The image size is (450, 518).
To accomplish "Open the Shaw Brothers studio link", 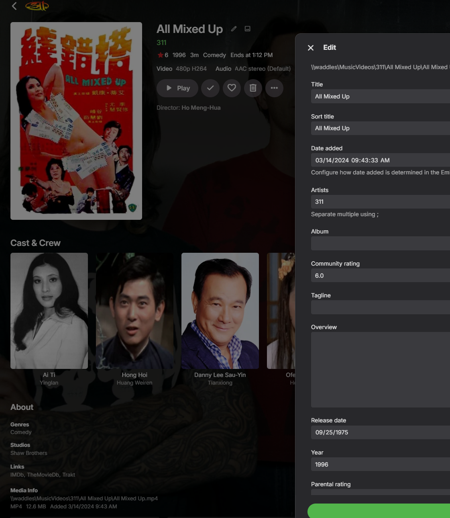I will click(x=29, y=453).
